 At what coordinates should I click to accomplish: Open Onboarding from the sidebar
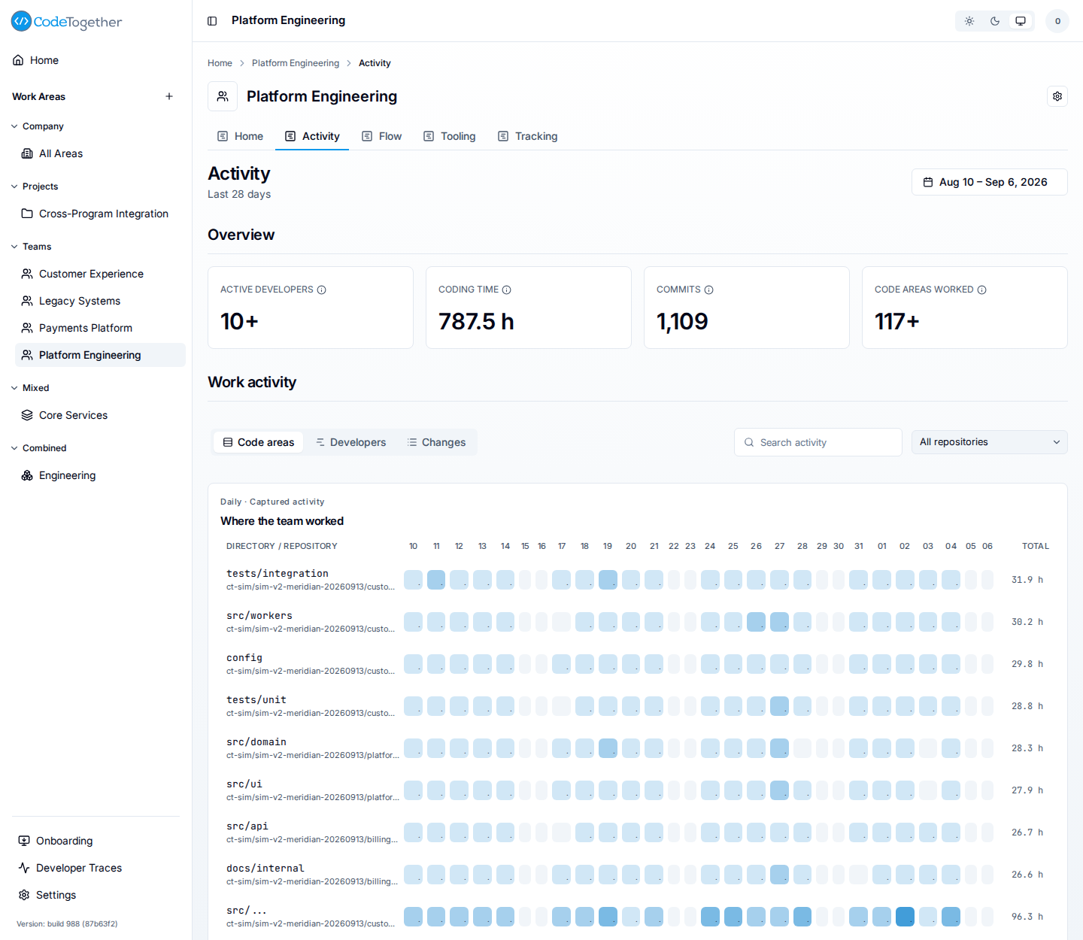point(96,841)
